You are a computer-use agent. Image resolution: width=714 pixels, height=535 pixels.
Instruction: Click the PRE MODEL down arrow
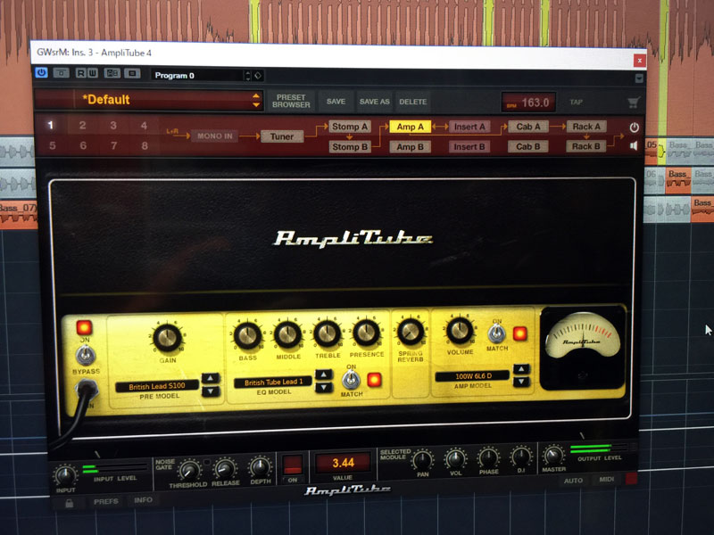click(211, 391)
